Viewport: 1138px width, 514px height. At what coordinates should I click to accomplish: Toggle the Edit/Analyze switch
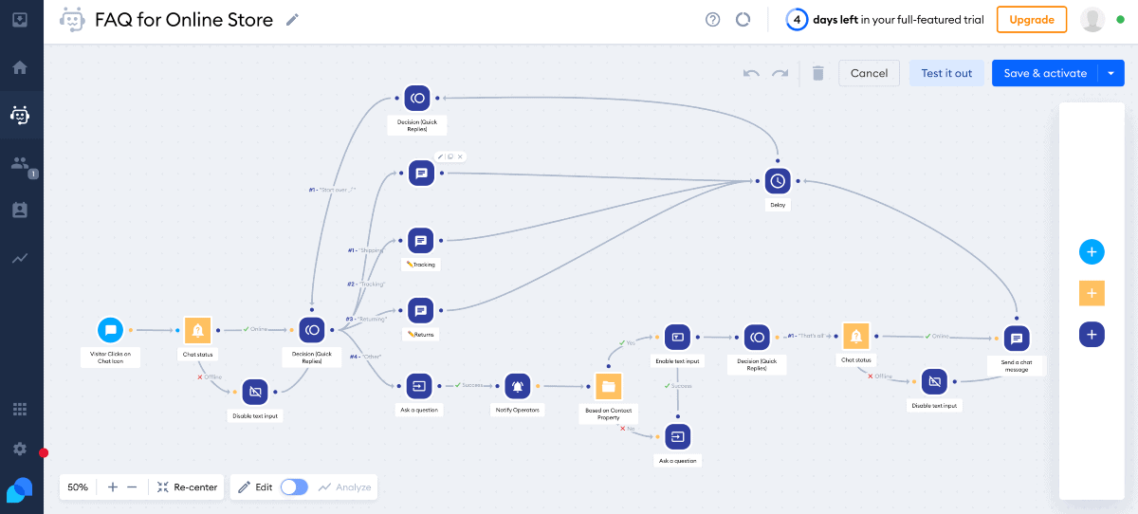[x=294, y=486]
